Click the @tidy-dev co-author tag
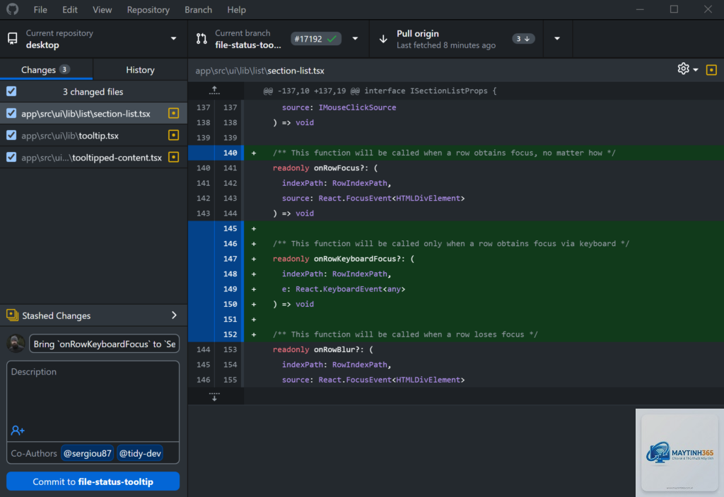This screenshot has width=724, height=497. click(140, 453)
